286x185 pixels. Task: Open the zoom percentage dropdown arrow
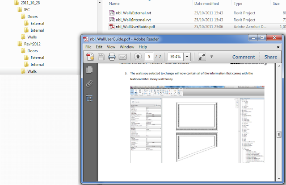[187, 57]
